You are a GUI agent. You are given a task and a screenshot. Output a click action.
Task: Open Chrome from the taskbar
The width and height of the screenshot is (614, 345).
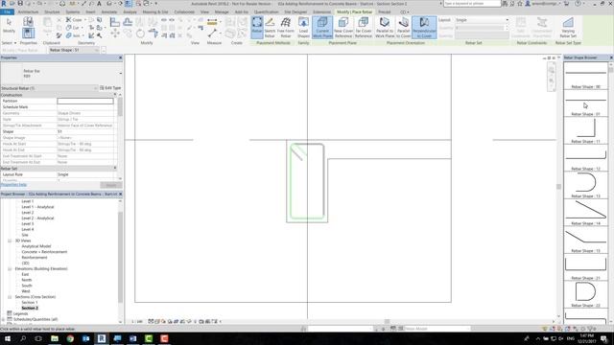[x=70, y=338]
